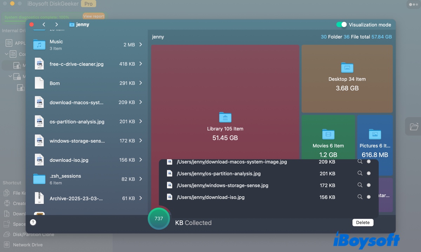Click the Library folder icon in treemap
The height and width of the screenshot is (252, 421).
tap(225, 118)
